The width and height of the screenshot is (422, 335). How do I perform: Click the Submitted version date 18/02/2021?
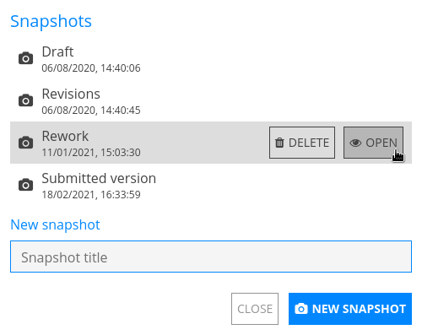coord(68,195)
